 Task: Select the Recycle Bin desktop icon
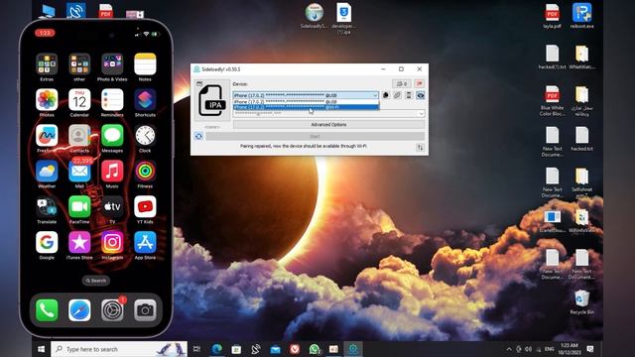pyautogui.click(x=582, y=301)
